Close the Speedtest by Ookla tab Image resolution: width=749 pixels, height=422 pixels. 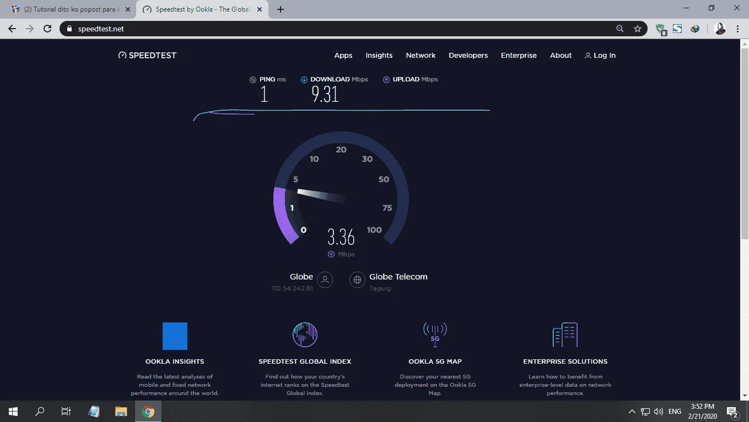(258, 9)
